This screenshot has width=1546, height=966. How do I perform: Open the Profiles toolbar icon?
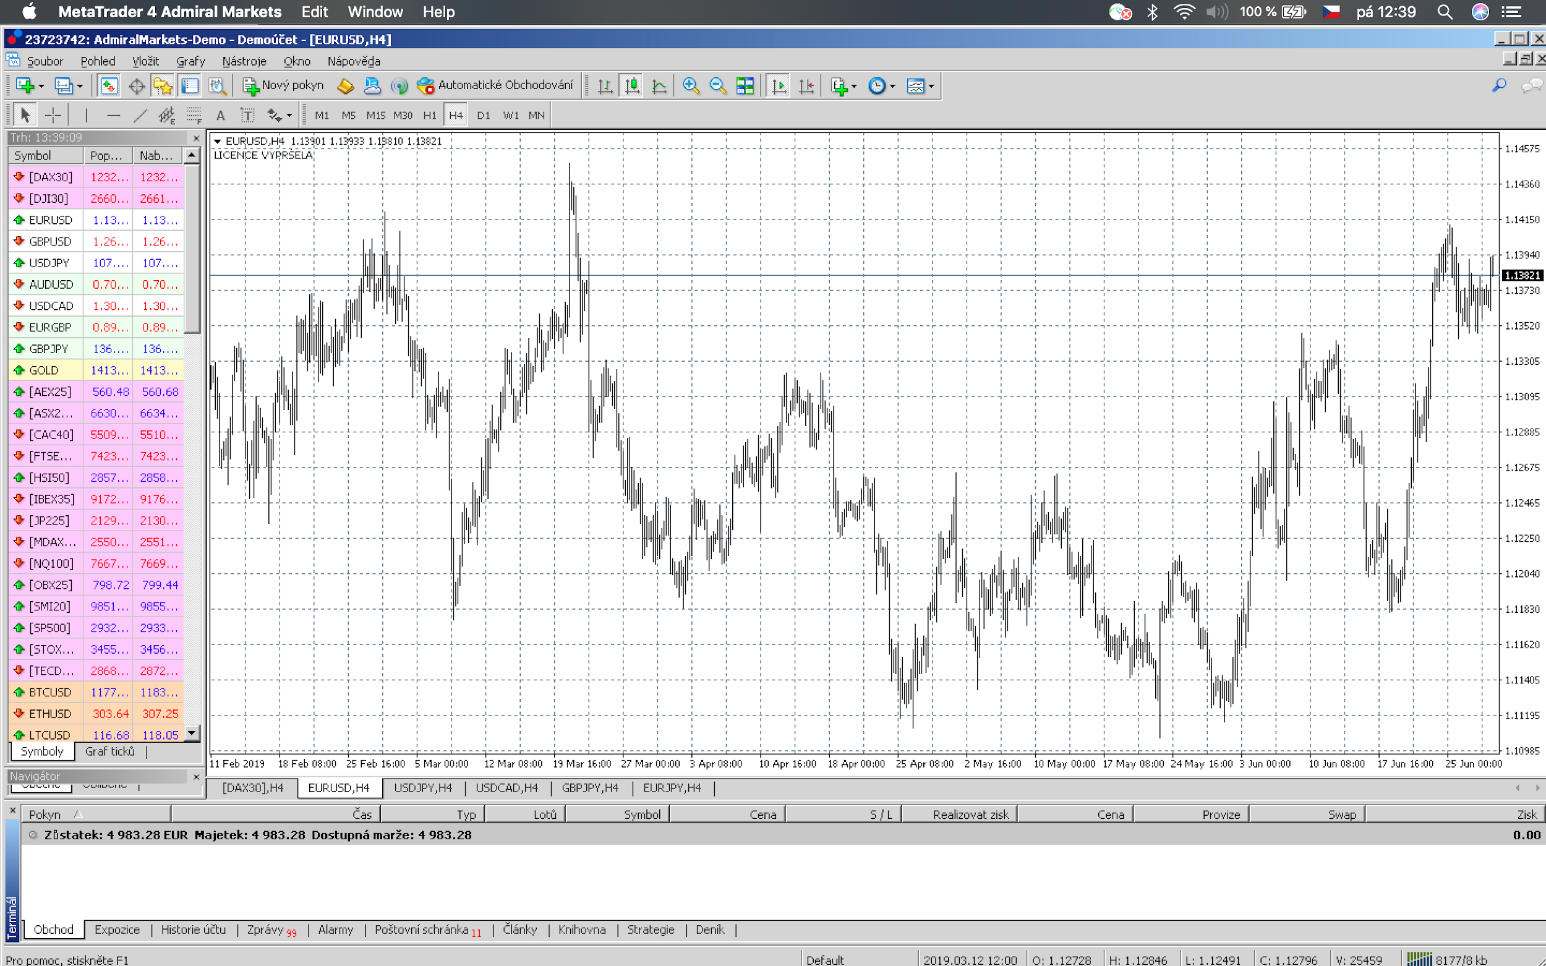coord(64,85)
